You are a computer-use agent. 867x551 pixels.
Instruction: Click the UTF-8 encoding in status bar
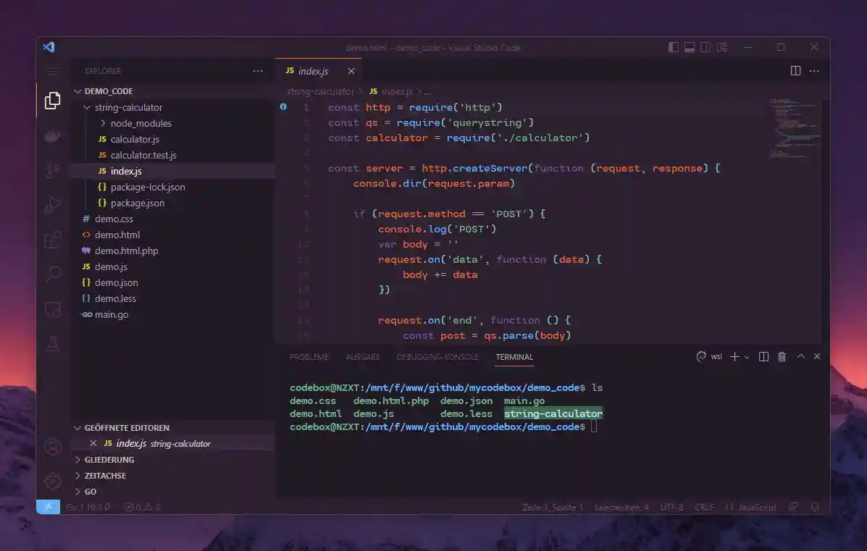[x=671, y=508]
